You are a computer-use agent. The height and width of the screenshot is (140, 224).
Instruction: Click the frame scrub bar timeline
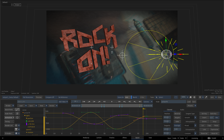pos(112,106)
